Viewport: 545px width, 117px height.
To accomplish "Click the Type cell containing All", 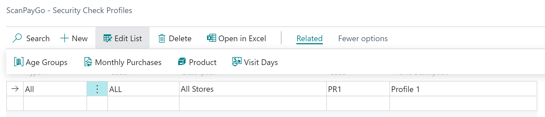I will click(x=54, y=89).
